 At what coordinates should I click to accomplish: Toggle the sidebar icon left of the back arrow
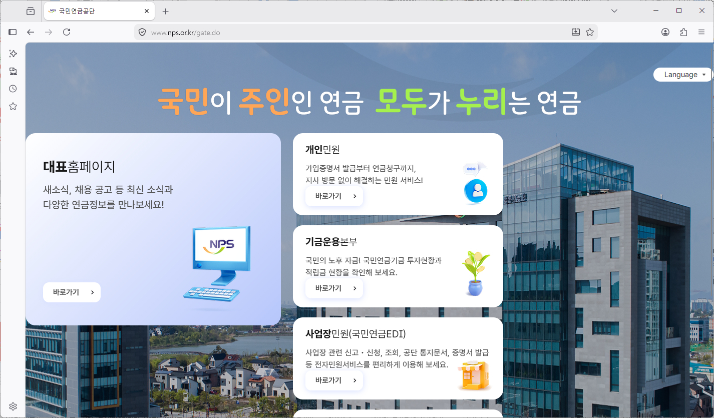point(13,32)
